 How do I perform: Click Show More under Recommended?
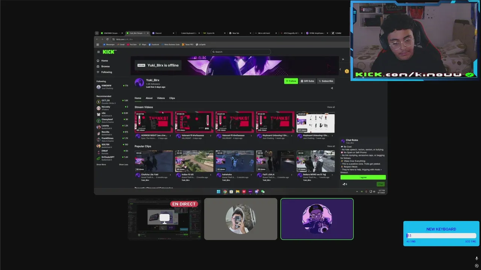pos(101,165)
